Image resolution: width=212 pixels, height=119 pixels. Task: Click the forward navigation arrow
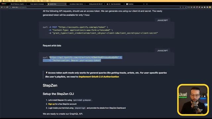click(x=4, y=7)
